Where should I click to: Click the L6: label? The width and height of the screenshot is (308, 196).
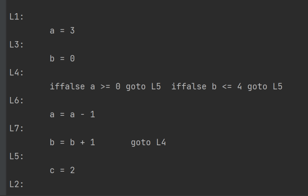(17, 101)
